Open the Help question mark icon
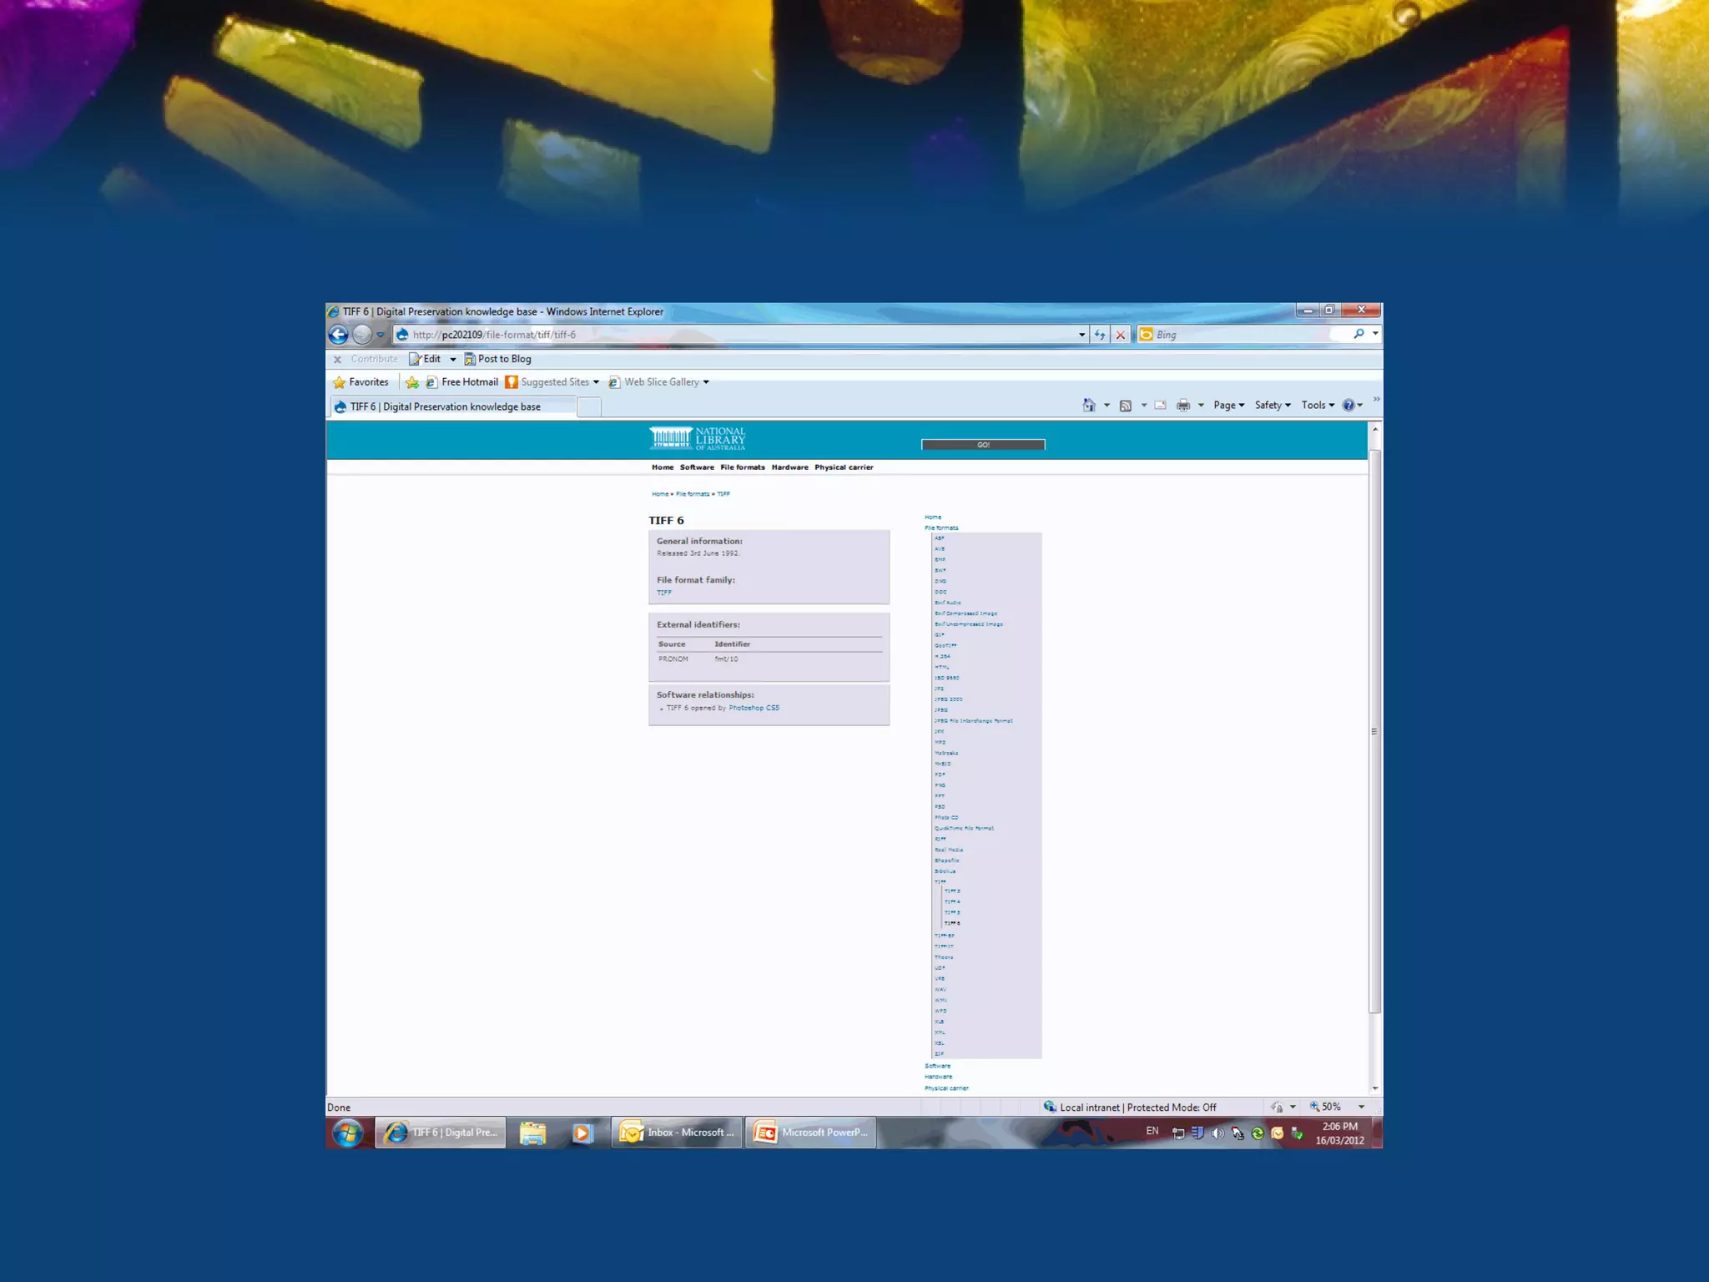1709x1282 pixels. point(1349,406)
